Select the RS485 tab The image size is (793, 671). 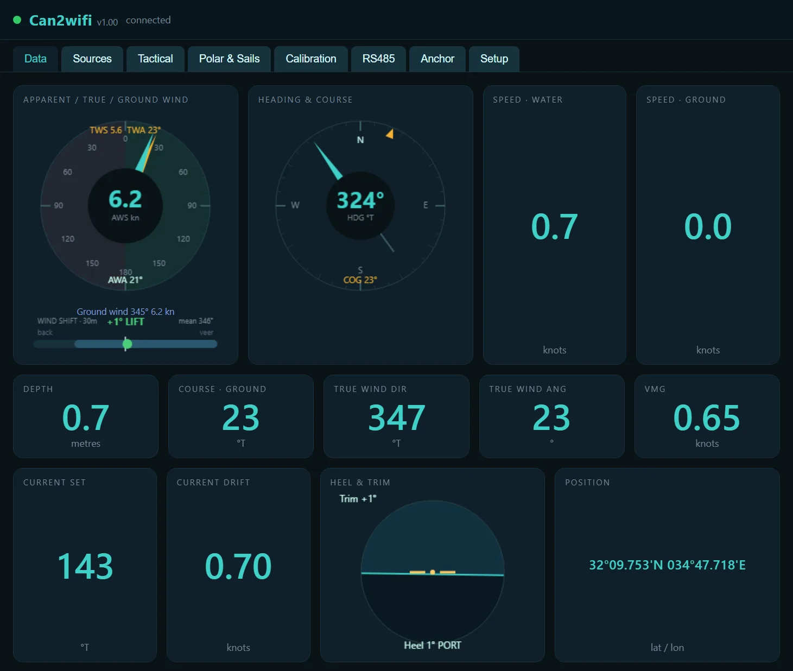coord(378,59)
